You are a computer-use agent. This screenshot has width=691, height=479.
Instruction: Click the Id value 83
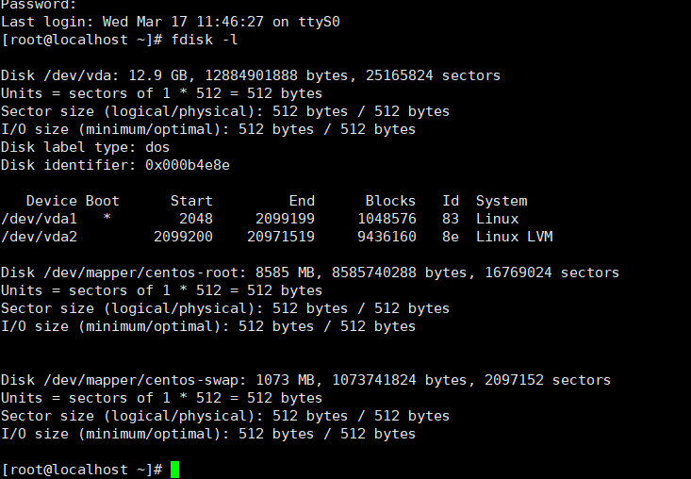point(451,219)
